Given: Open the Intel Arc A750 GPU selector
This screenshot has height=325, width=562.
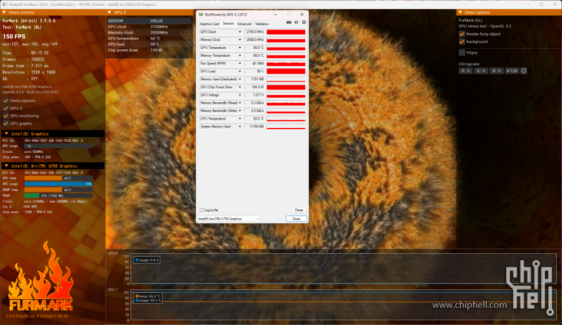Looking at the screenshot, I should pyautogui.click(x=228, y=219).
